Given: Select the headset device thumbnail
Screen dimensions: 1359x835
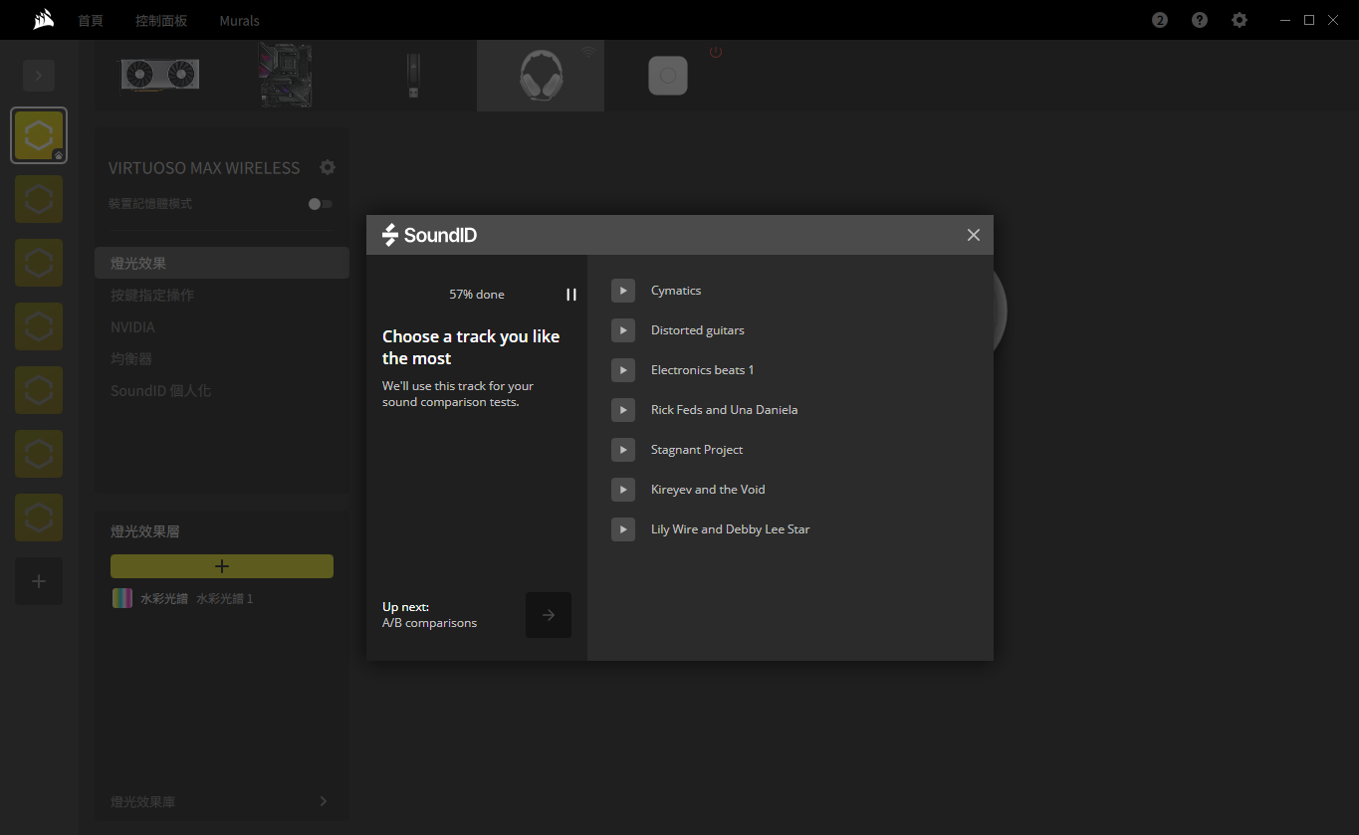Looking at the screenshot, I should (x=541, y=76).
